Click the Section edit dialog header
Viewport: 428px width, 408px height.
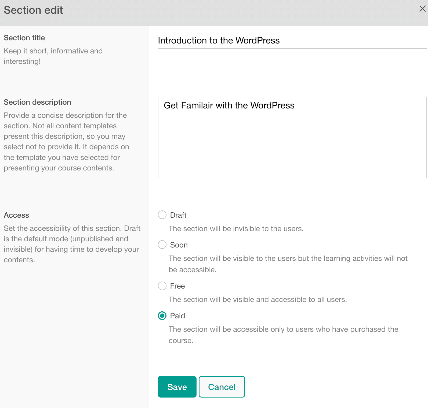point(33,10)
